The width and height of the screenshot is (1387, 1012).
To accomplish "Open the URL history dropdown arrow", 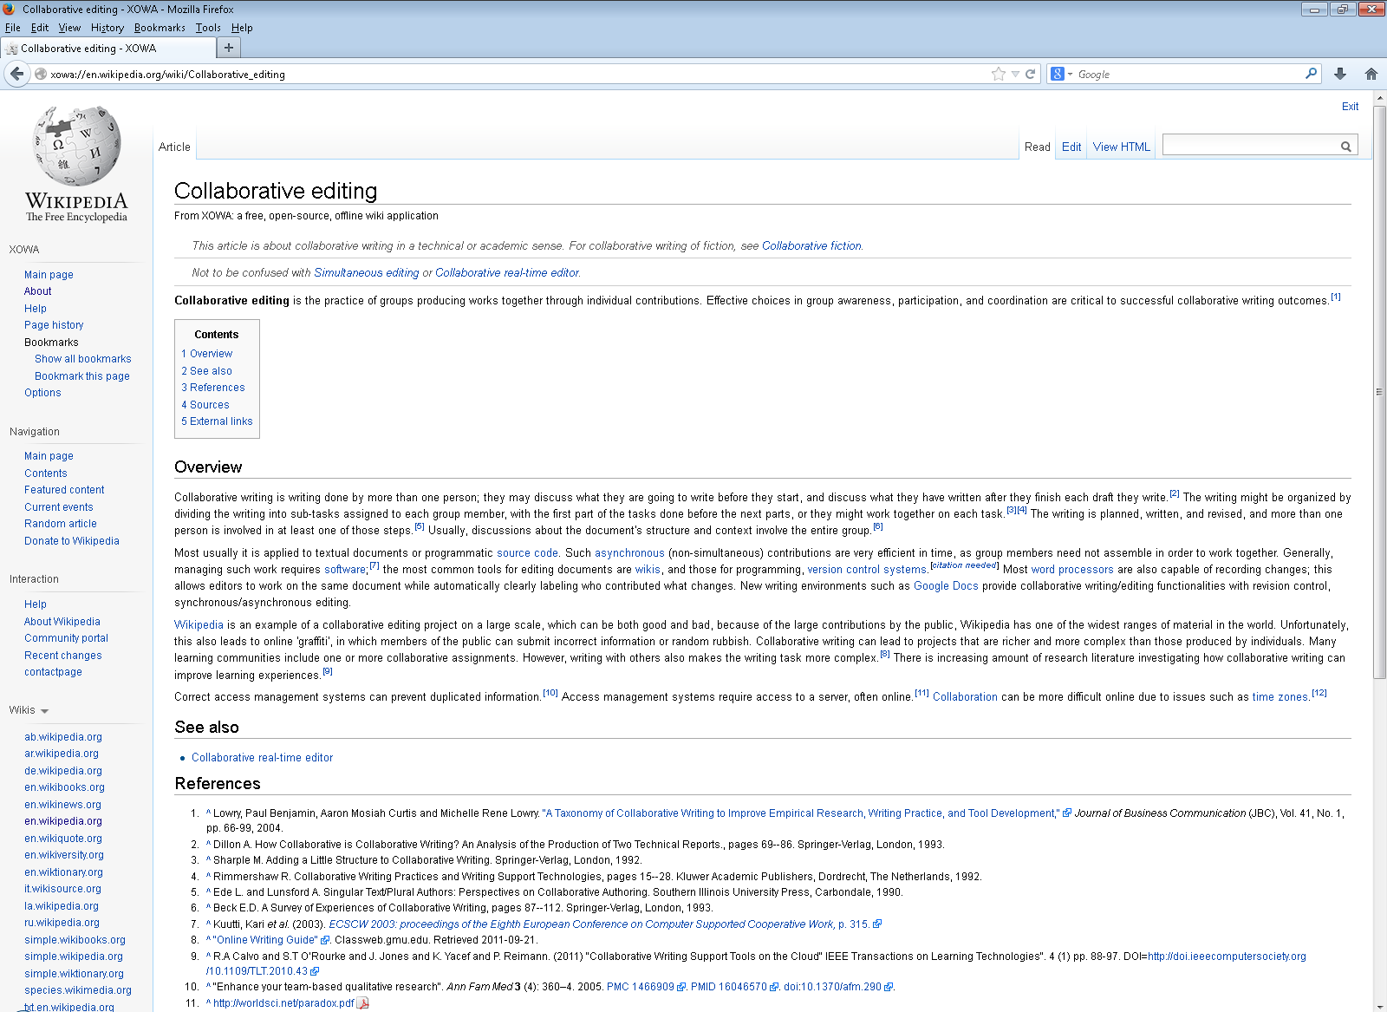I will [x=1015, y=74].
